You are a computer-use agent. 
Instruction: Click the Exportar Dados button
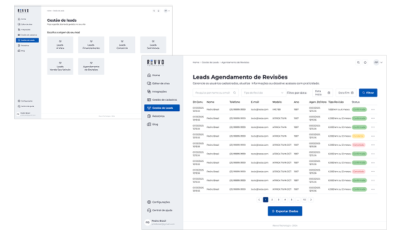click(x=285, y=211)
